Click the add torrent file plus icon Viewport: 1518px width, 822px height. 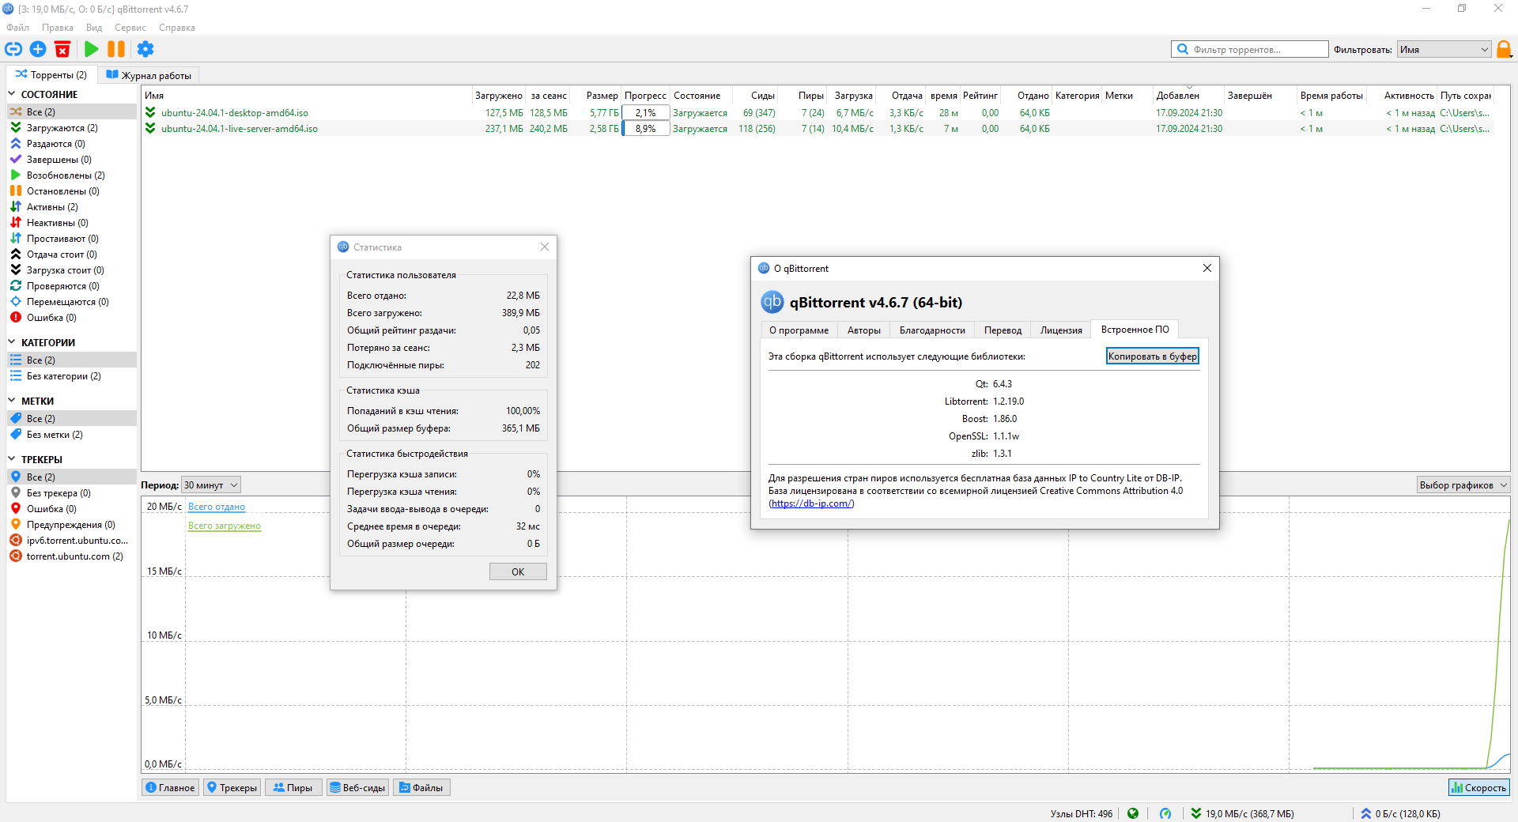click(38, 49)
